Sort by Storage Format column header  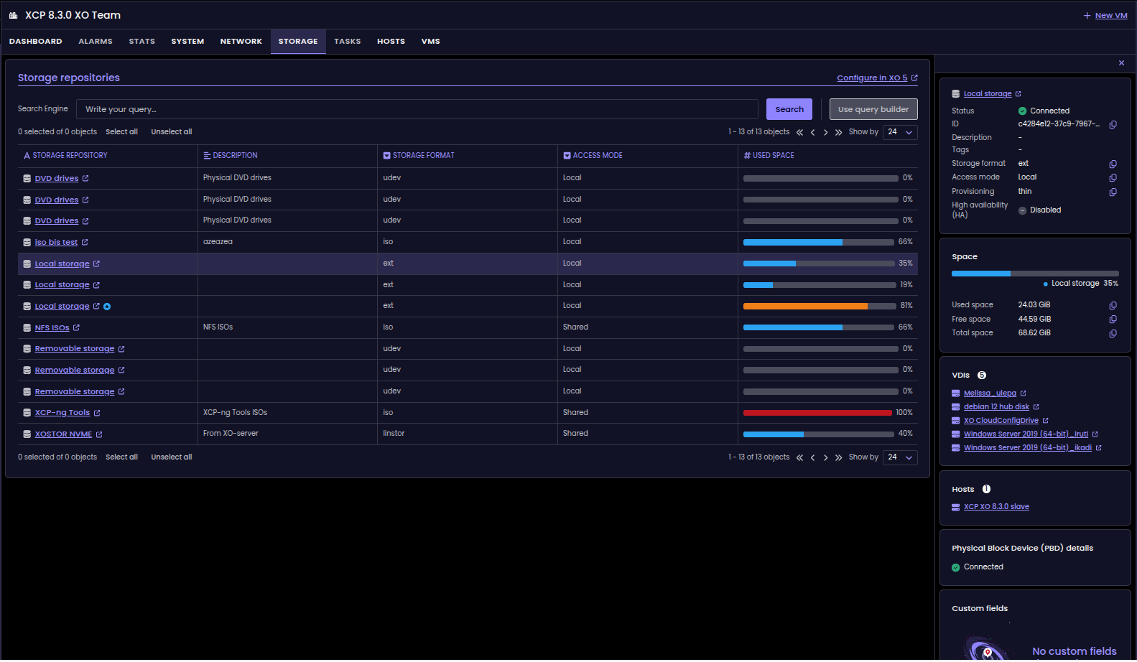(423, 156)
